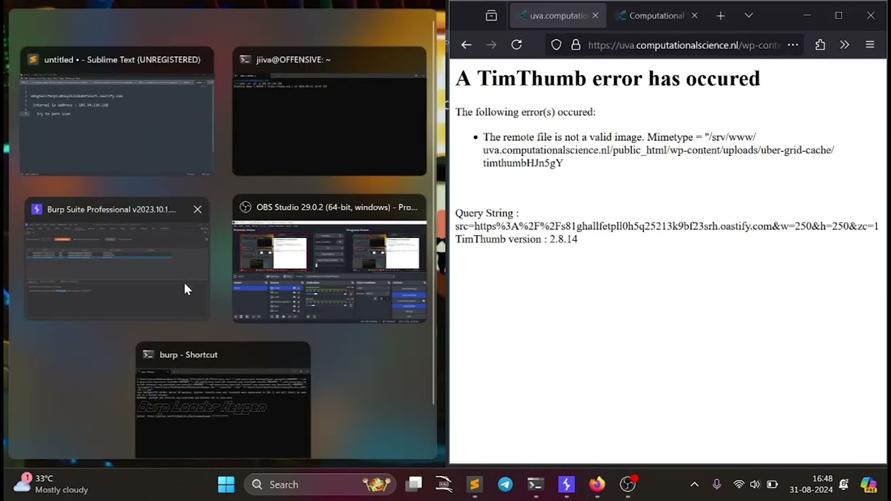Maximize the Firefox window
891x501 pixels.
pos(839,15)
